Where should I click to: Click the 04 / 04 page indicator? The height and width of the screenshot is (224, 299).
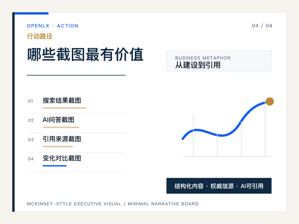click(x=262, y=26)
